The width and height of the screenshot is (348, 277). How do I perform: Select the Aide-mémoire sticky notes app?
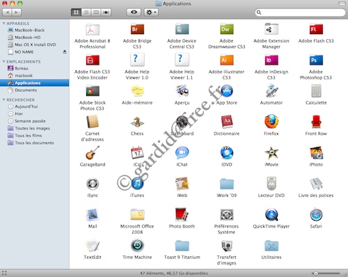(x=137, y=91)
